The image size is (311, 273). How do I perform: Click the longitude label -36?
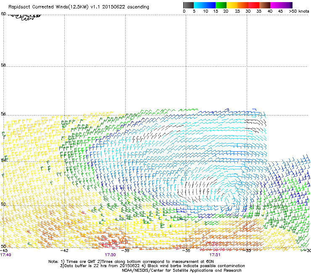pos(186,251)
